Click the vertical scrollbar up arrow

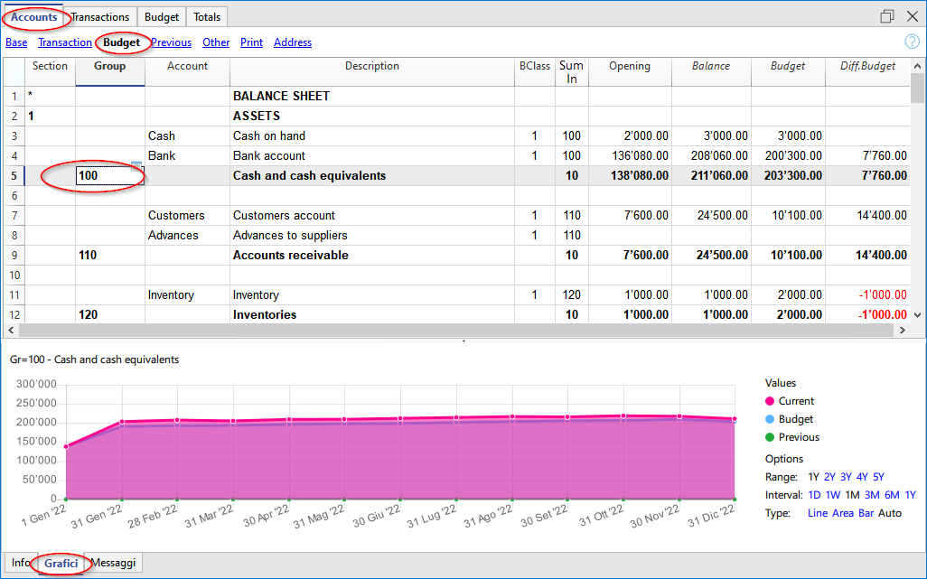[x=919, y=65]
